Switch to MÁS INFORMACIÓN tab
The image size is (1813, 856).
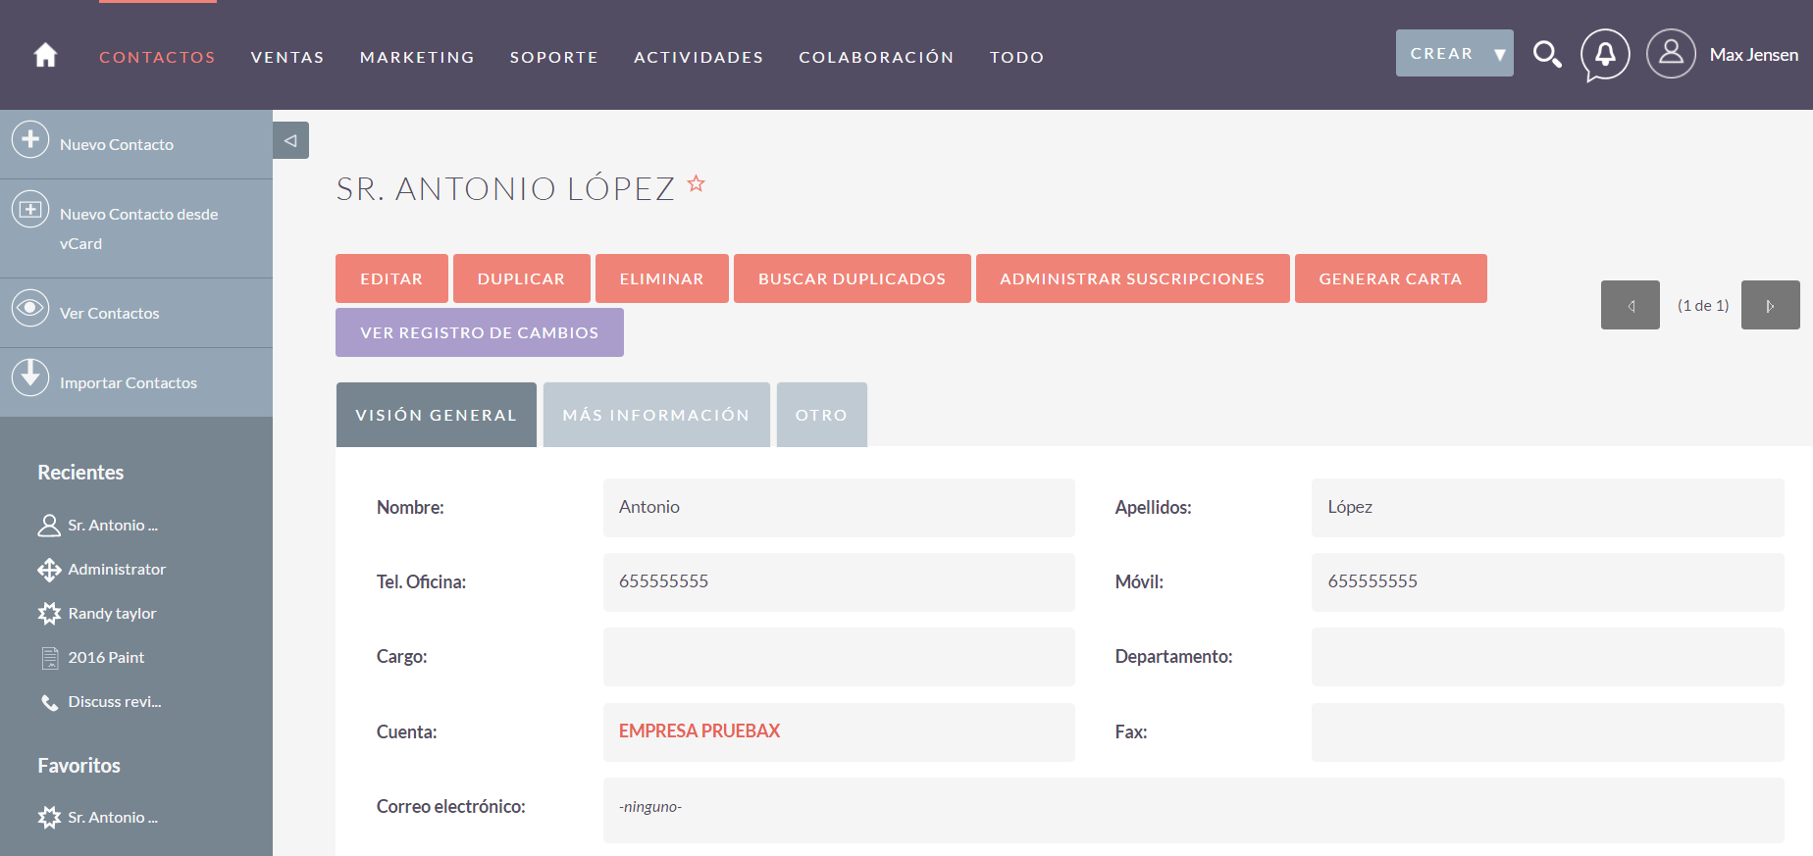(655, 415)
